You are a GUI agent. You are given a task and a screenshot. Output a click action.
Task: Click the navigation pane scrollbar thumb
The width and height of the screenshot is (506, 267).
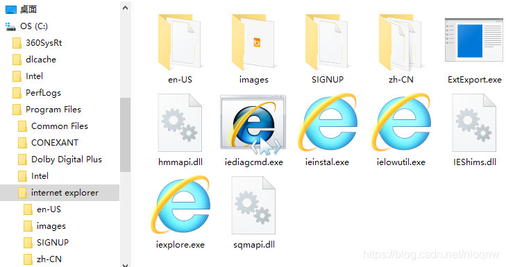[x=125, y=135]
